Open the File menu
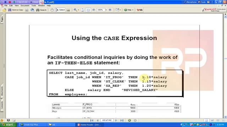The width and height of the screenshot is (227, 127). [x=6, y=6]
